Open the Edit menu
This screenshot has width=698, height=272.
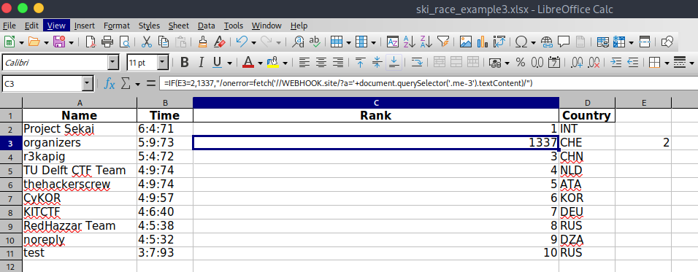(x=31, y=26)
